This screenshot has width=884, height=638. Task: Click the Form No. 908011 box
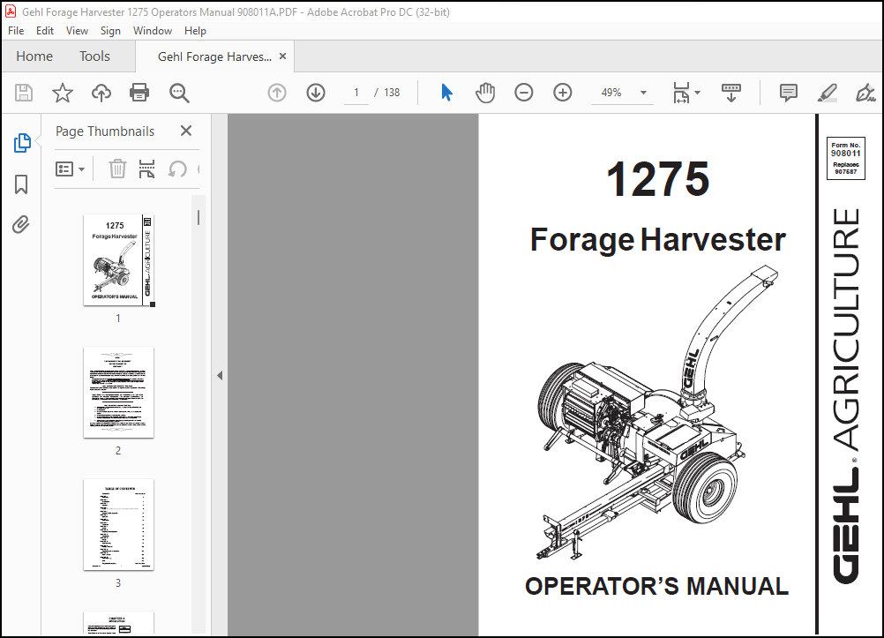pos(846,158)
